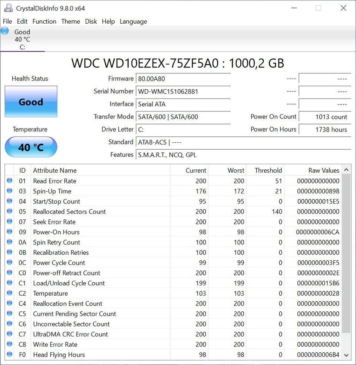This screenshot has height=365, width=356.
Task: Click the Raw Values column header
Action: [x=313, y=170]
